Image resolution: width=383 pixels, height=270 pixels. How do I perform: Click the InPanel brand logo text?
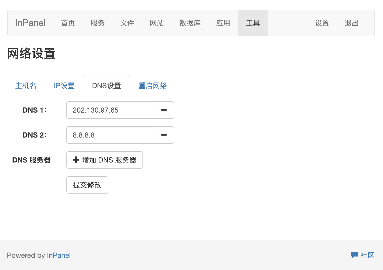coord(30,23)
